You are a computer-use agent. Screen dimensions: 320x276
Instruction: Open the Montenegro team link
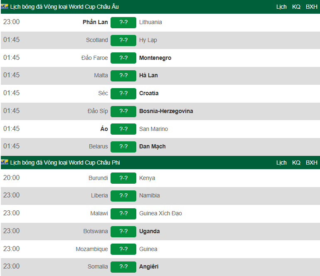pyautogui.click(x=155, y=58)
